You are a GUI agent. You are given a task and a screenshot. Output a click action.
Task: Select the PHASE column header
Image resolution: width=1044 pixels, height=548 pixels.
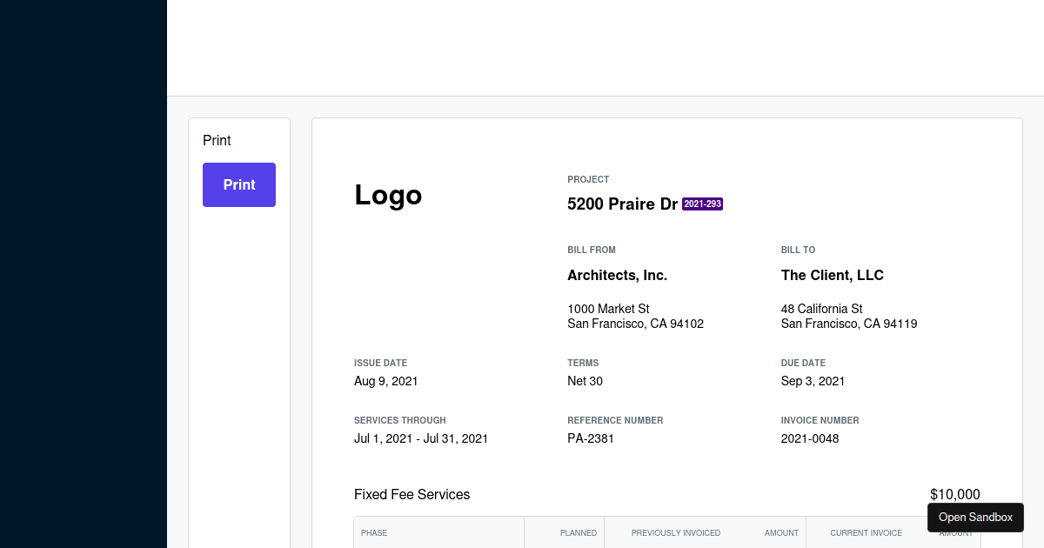point(374,533)
